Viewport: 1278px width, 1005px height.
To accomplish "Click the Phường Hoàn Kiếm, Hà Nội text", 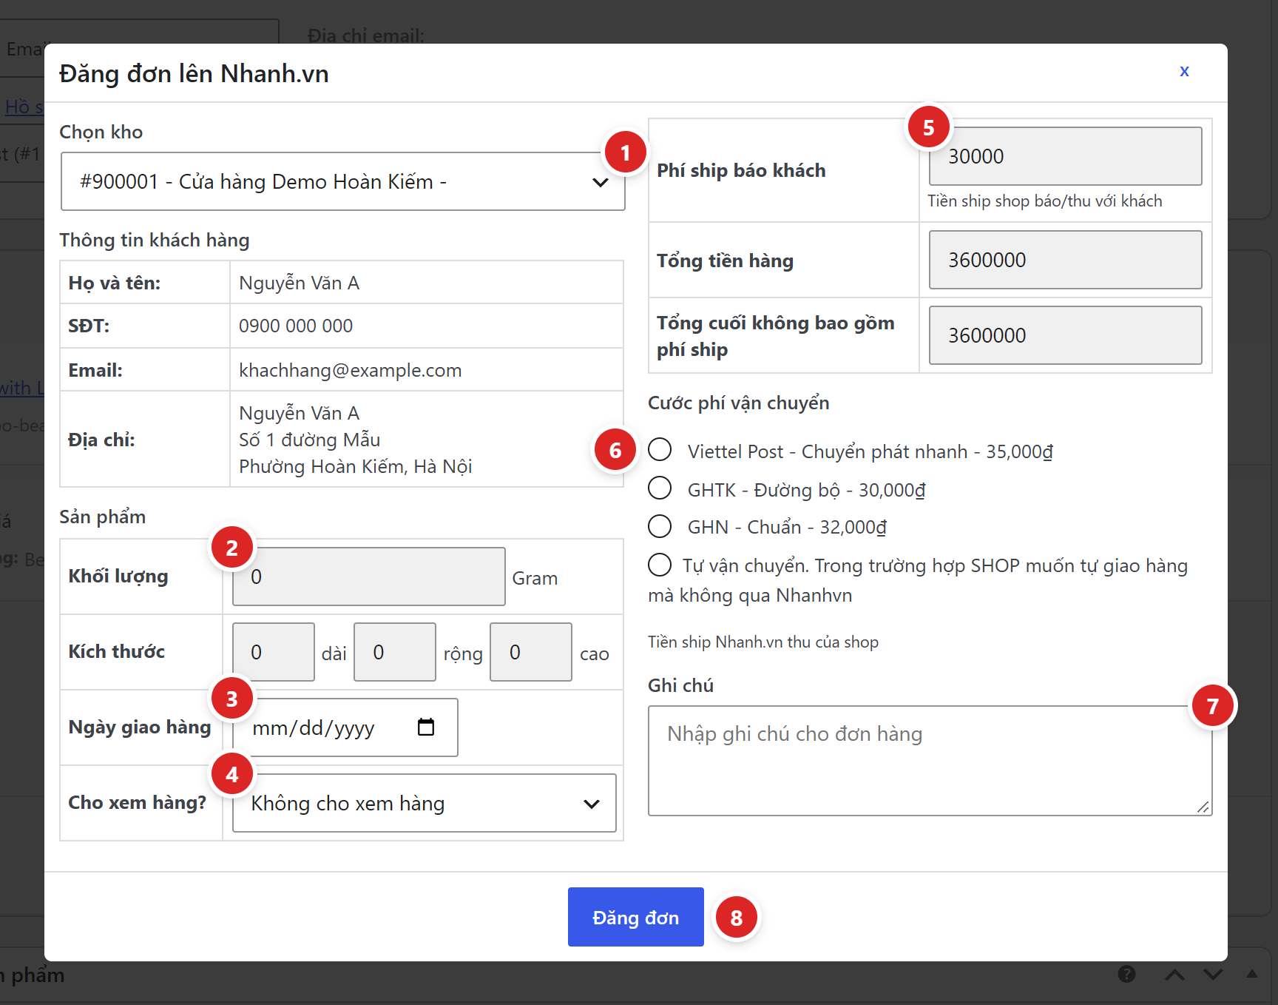I will click(x=356, y=466).
